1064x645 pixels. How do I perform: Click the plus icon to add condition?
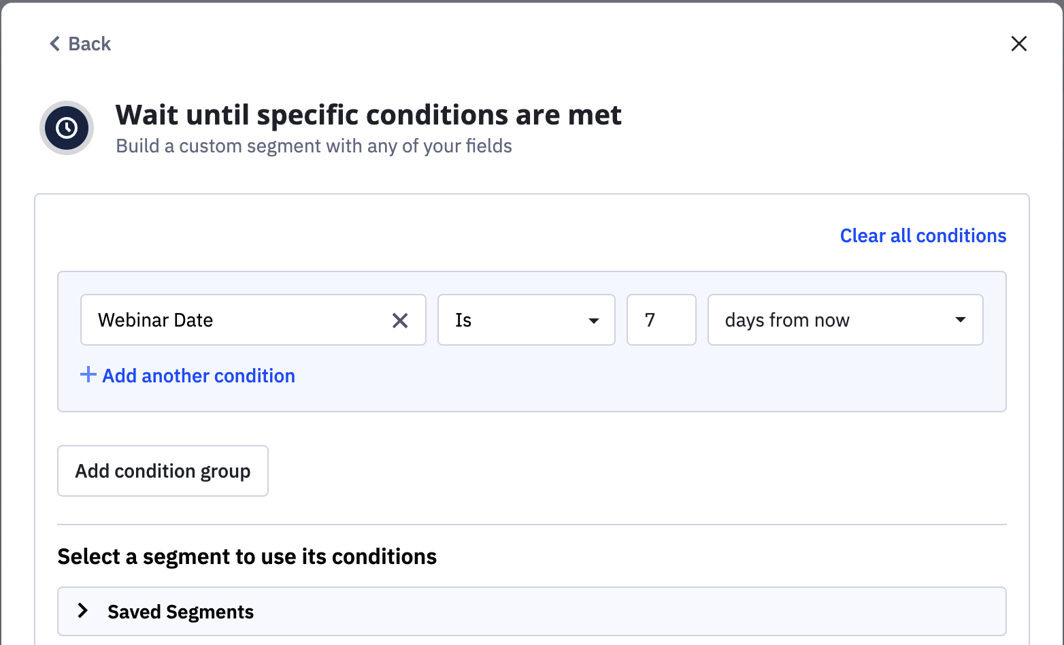pos(88,375)
